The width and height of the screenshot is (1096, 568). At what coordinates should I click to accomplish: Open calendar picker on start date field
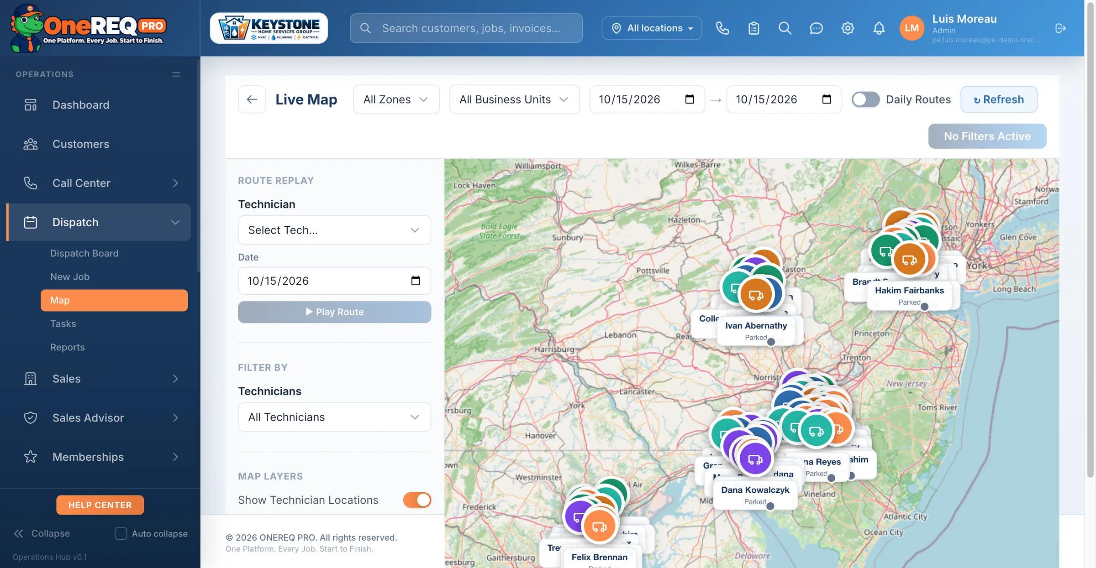pyautogui.click(x=690, y=99)
